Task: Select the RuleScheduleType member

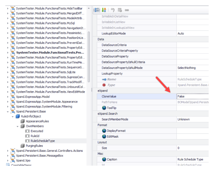Action: 43,141
